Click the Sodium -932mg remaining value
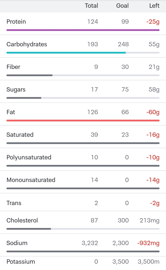Image resolution: width=166 pixels, height=270 pixels. 148,243
